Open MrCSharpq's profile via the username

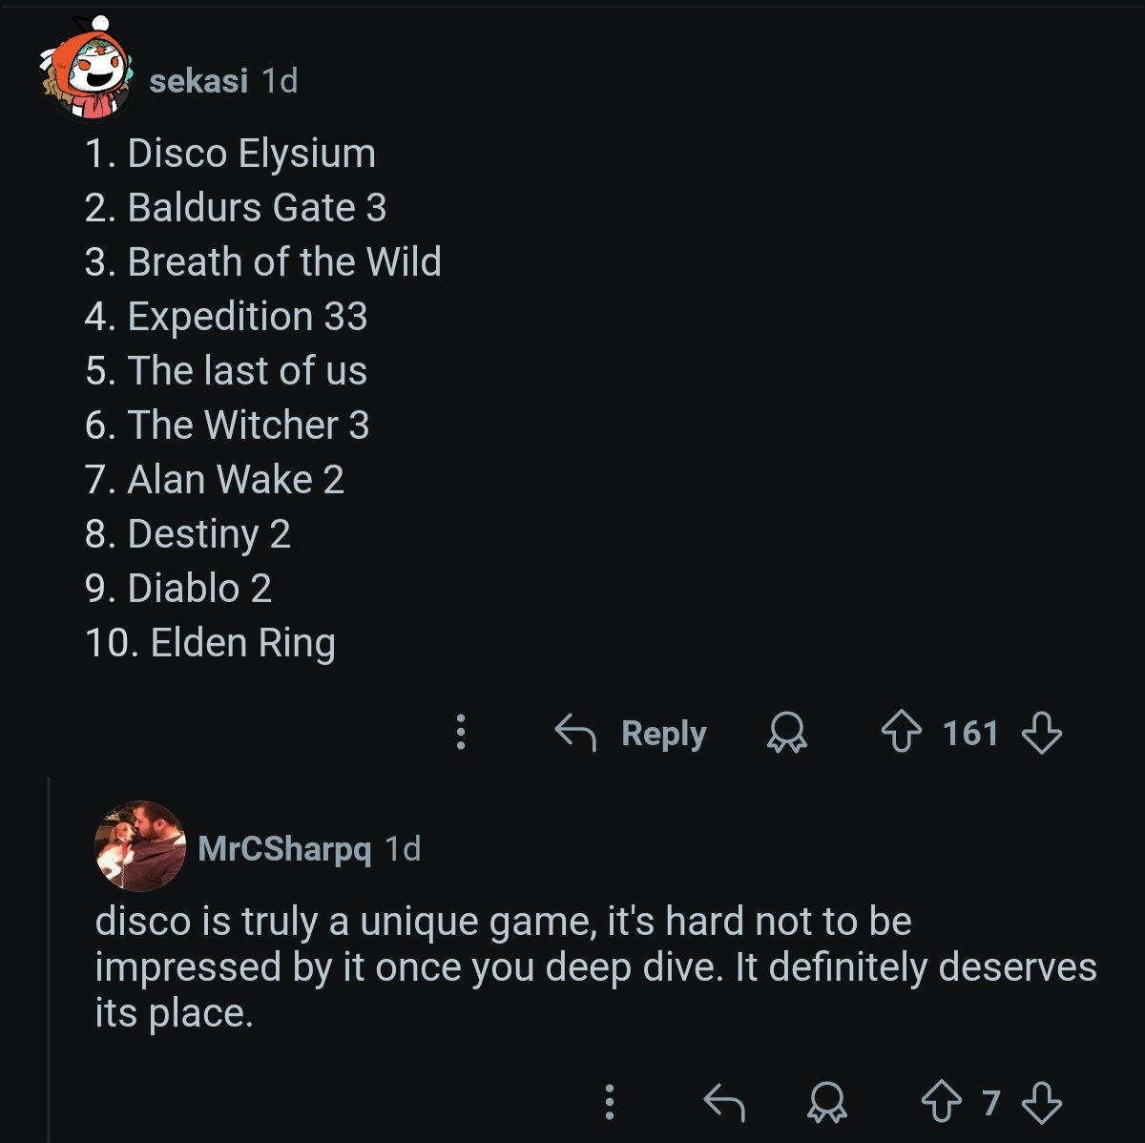pos(284,848)
